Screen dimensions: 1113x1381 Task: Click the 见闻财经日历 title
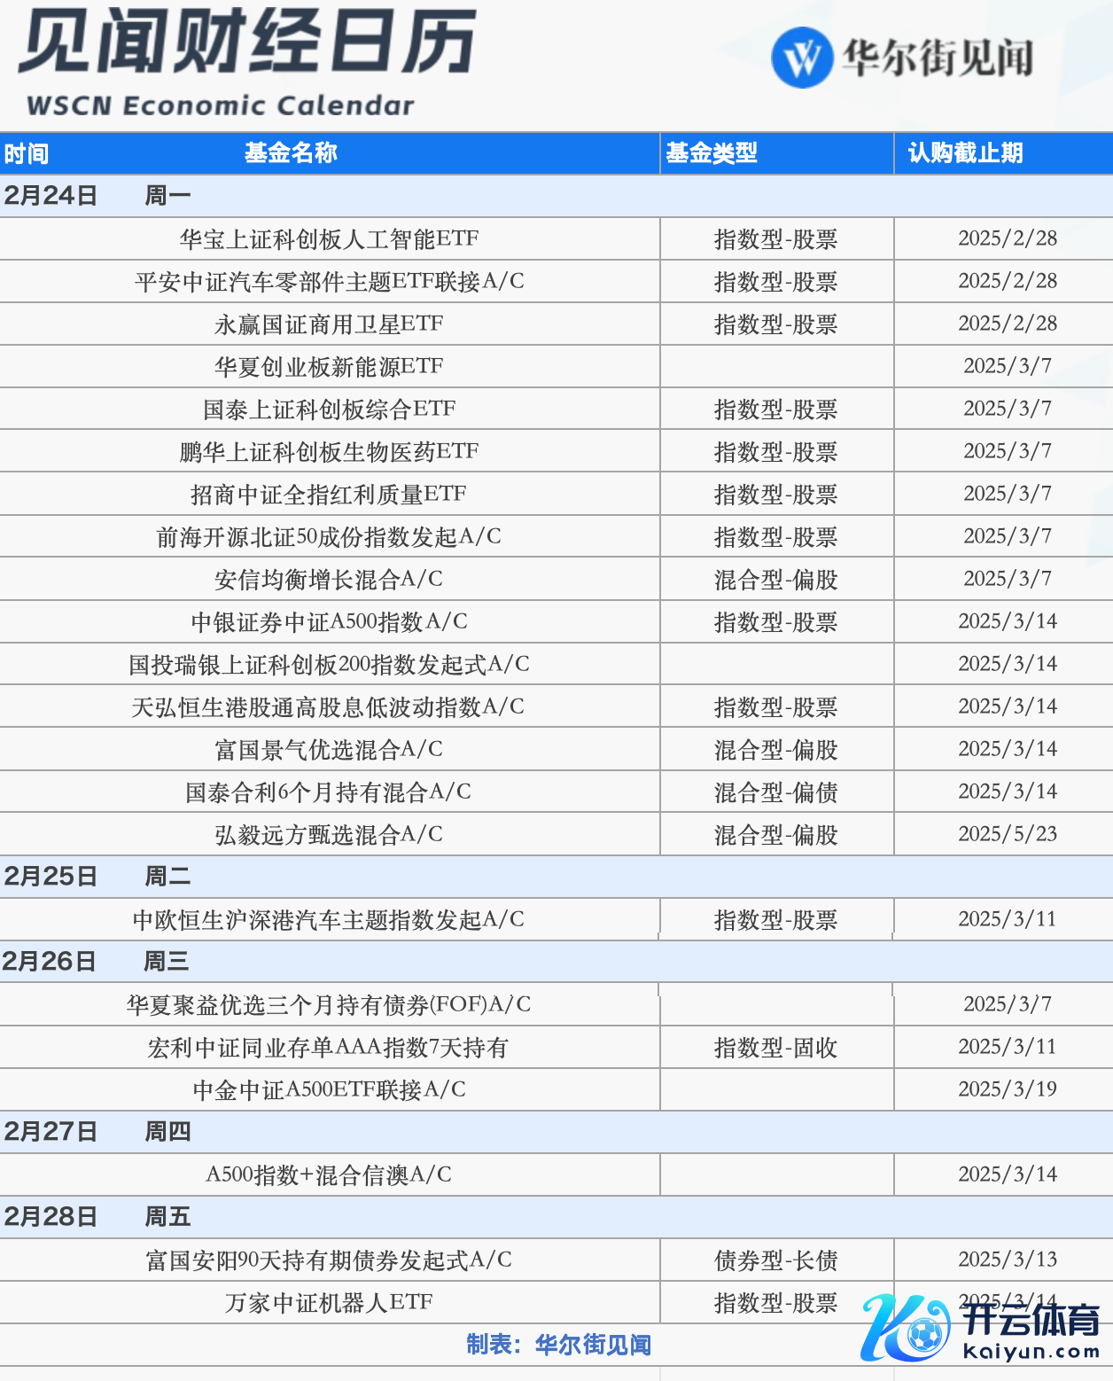(x=247, y=43)
